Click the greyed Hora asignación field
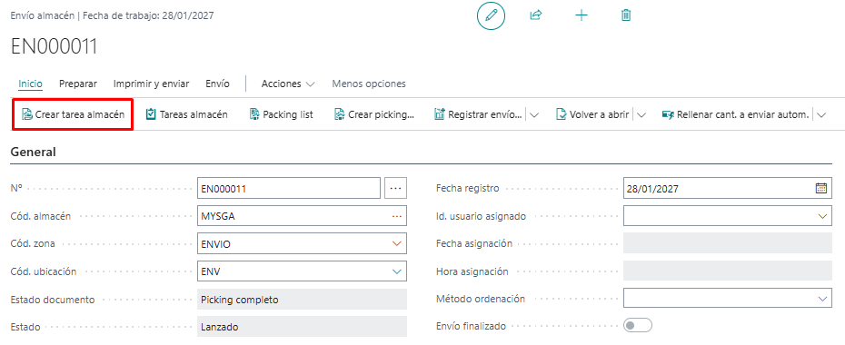The image size is (845, 345). tap(728, 271)
